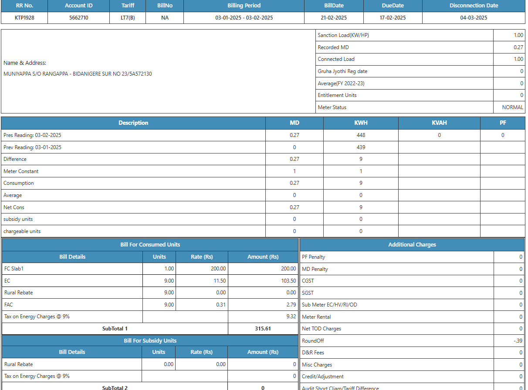
Task: Click the Sanction Load(KW/HP) label
Action: tap(343, 35)
